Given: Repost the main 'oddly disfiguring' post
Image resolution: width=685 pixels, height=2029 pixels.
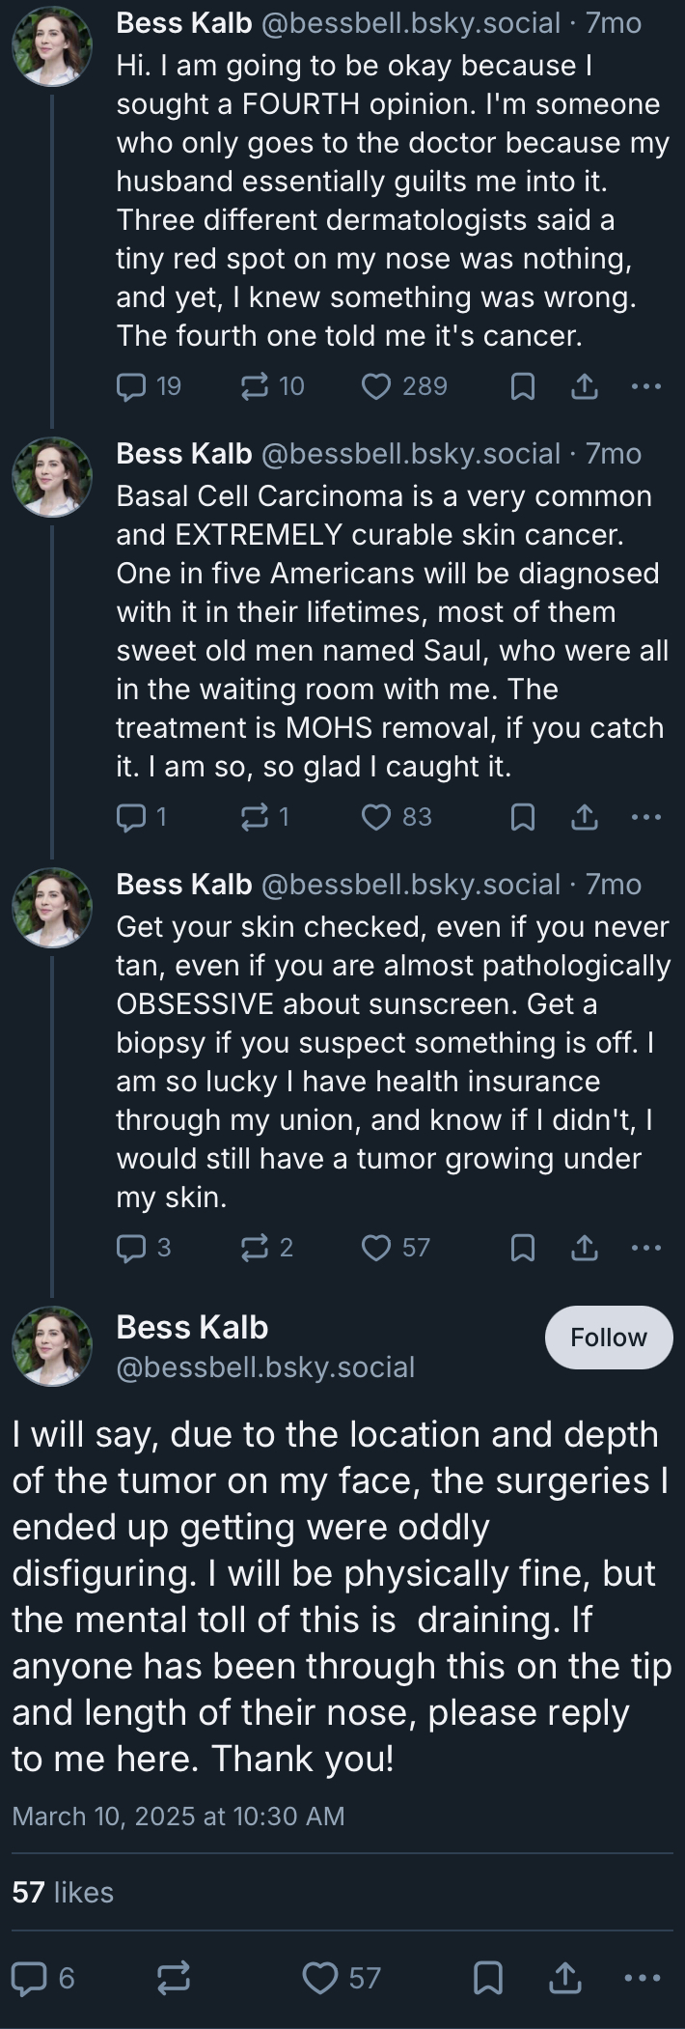Looking at the screenshot, I should (174, 1979).
